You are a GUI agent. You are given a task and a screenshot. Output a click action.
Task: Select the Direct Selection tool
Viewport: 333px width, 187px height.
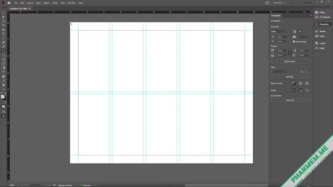(x=3, y=17)
